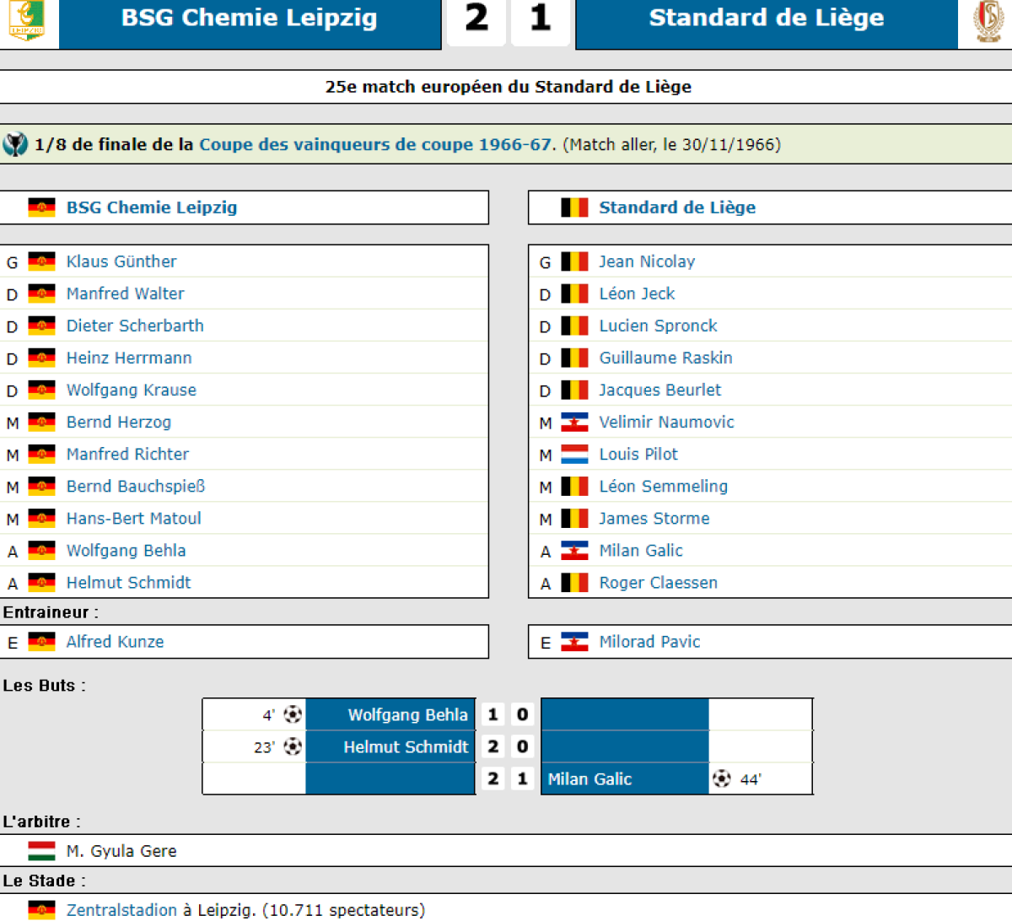Click the Luxembourg flag next to Louis Pilot
The height and width of the screenshot is (921, 1012).
[x=574, y=454]
